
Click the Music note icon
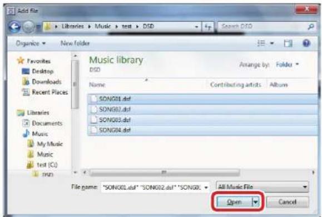(26, 134)
